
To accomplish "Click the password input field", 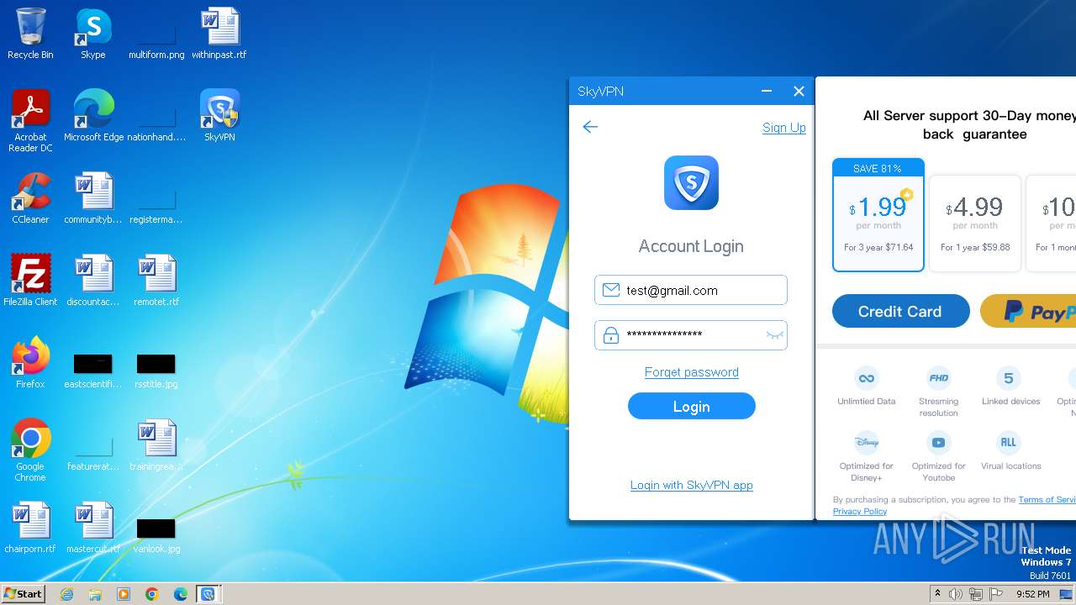I will click(x=691, y=335).
